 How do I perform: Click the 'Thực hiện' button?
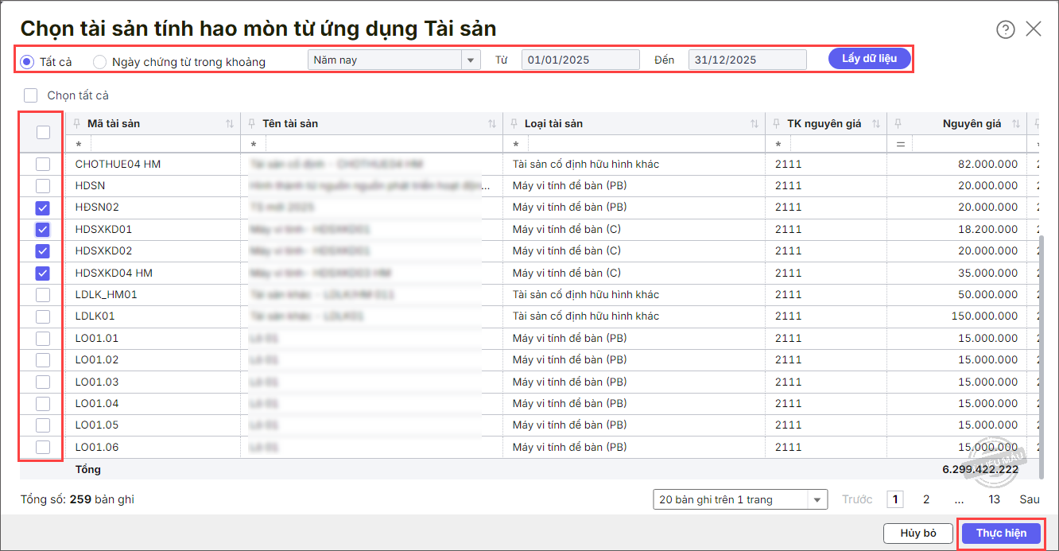(1001, 533)
